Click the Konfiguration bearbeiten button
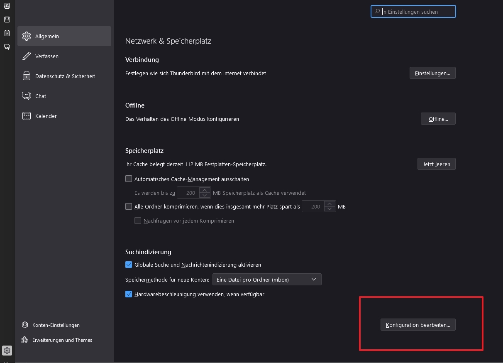This screenshot has height=363, width=503. coord(418,325)
